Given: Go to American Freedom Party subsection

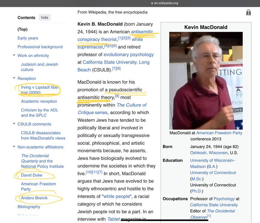Looking at the screenshot, I should click(x=38, y=186).
